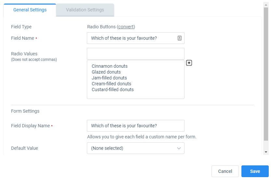Viewport: 272px width, 182px height.
Task: Click the plus icon to add radio value
Action: (189, 63)
